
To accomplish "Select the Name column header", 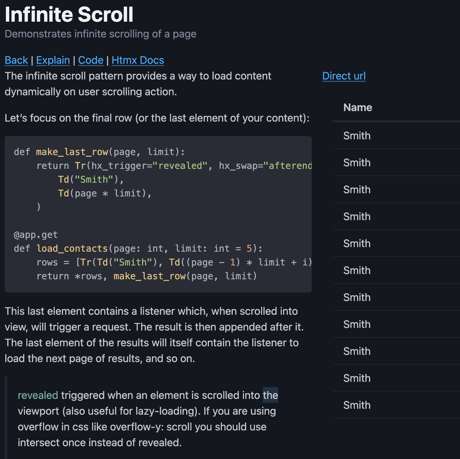I will (x=357, y=107).
